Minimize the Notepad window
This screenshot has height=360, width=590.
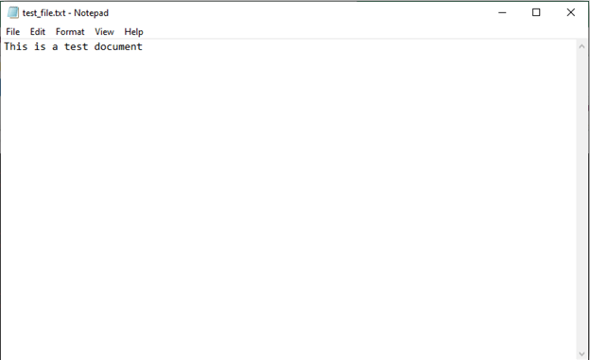(x=502, y=13)
